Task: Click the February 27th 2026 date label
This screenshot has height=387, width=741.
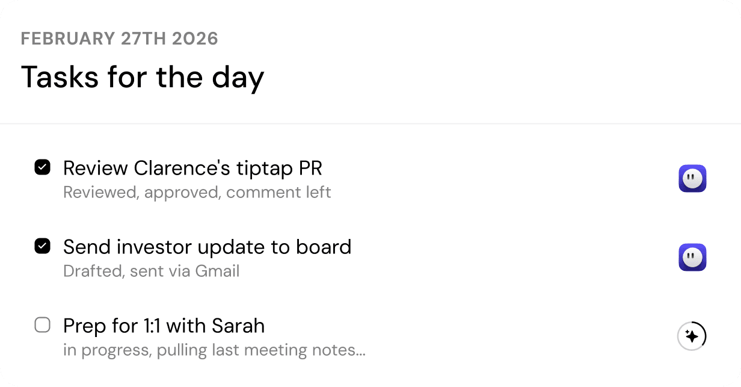Action: click(x=119, y=39)
